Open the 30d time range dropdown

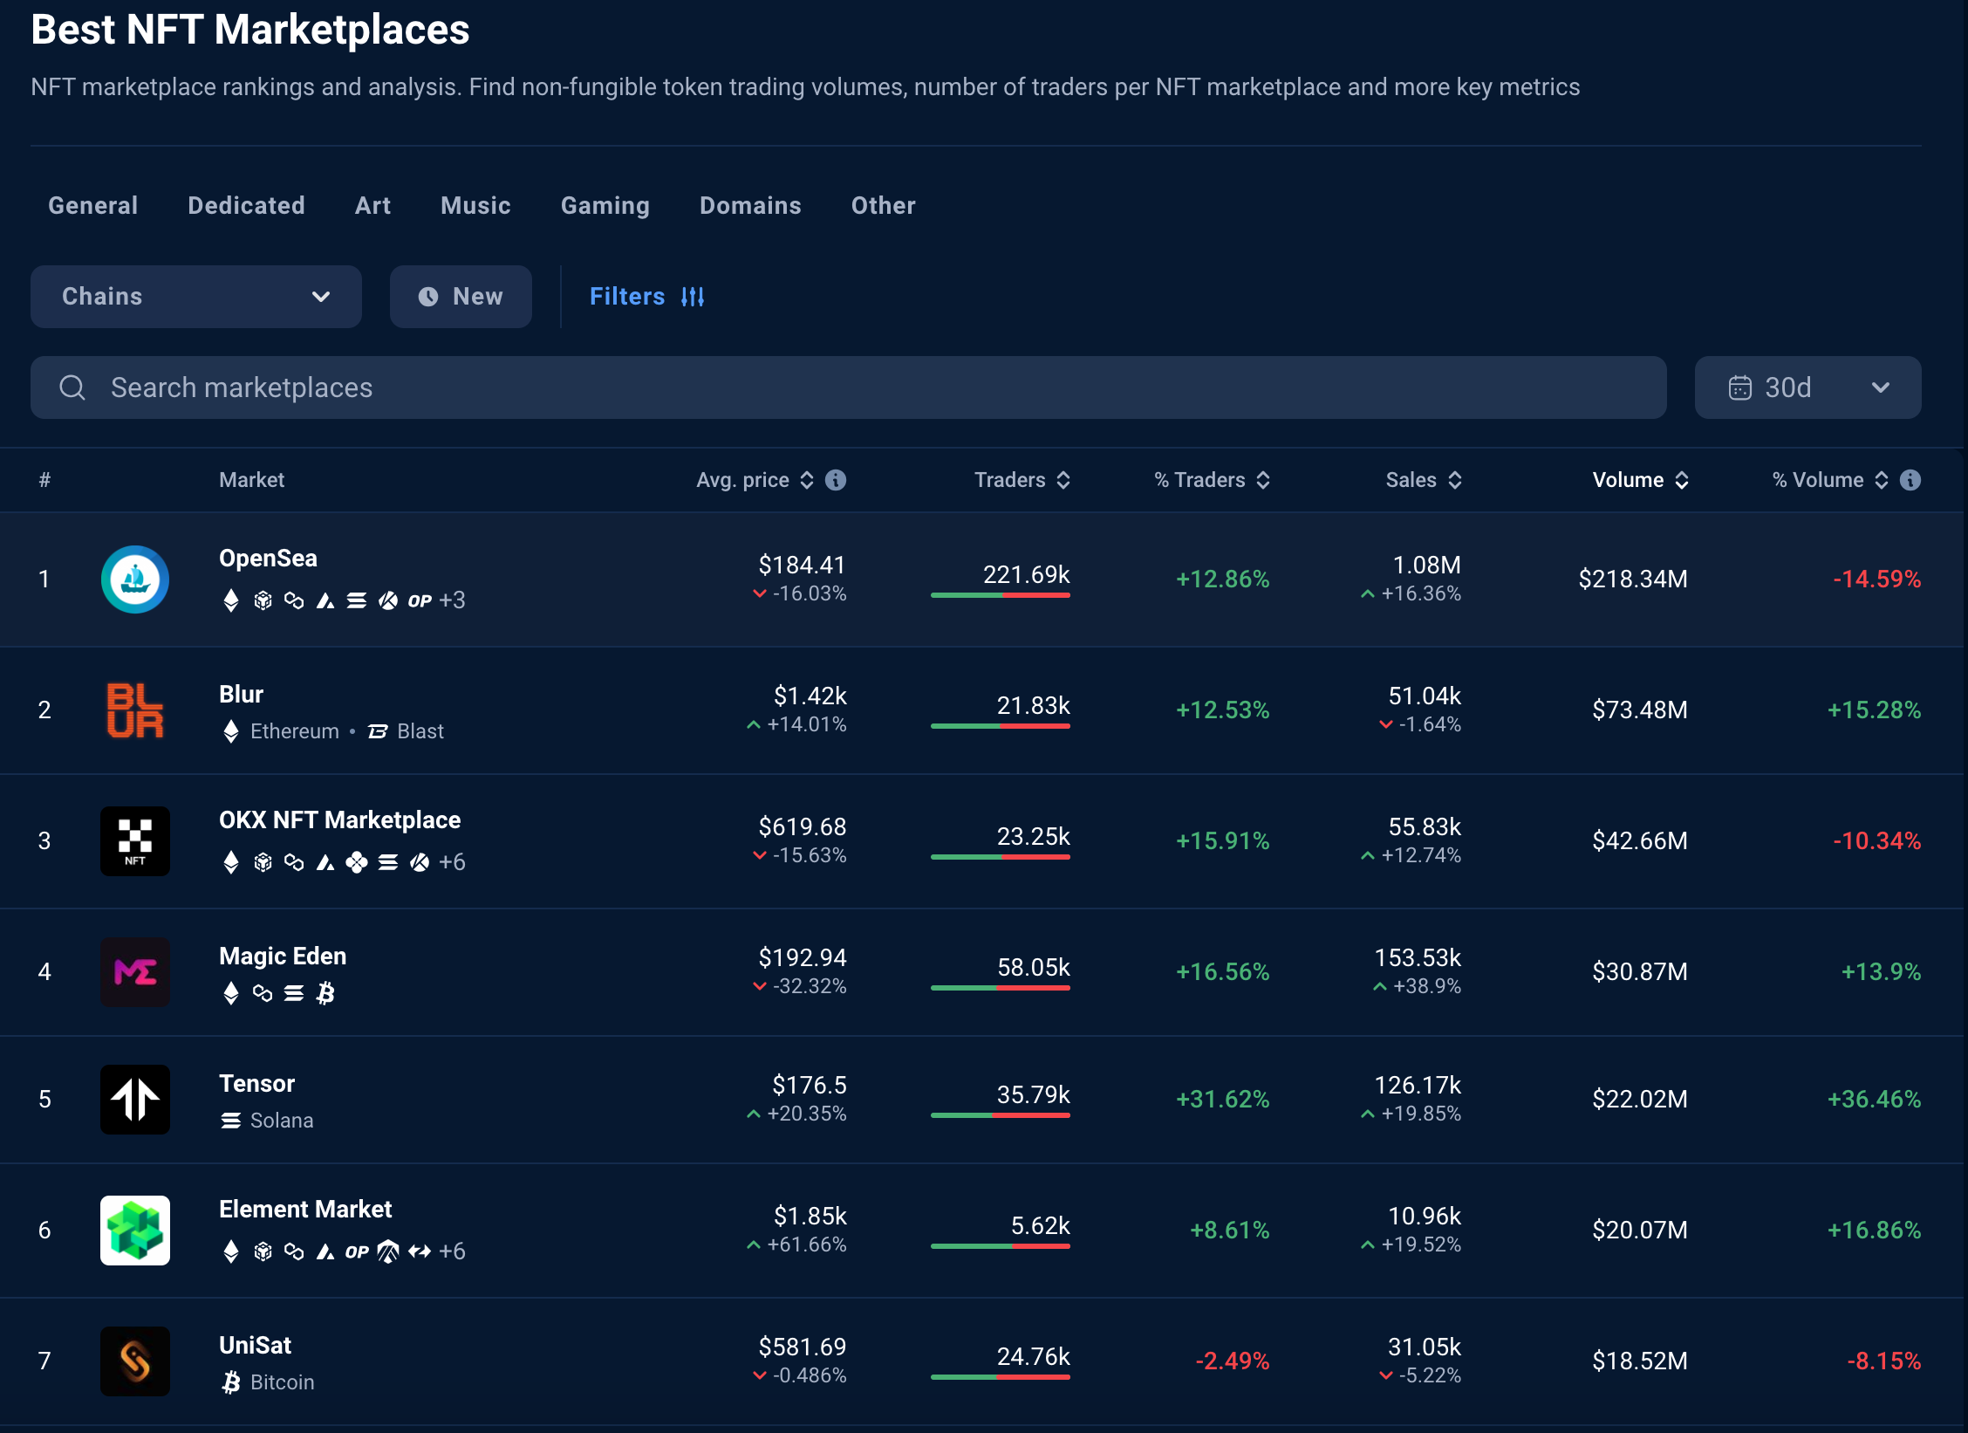1807,387
